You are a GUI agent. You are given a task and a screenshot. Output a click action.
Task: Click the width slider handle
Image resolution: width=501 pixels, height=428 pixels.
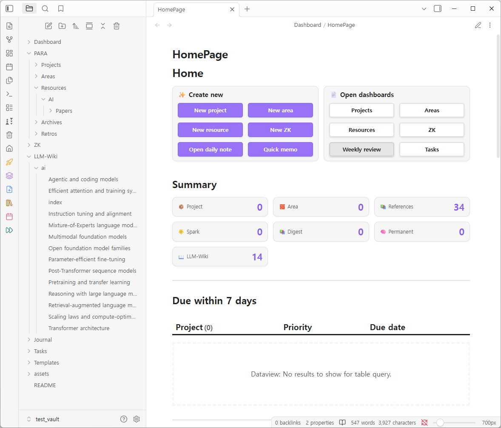pos(440,422)
